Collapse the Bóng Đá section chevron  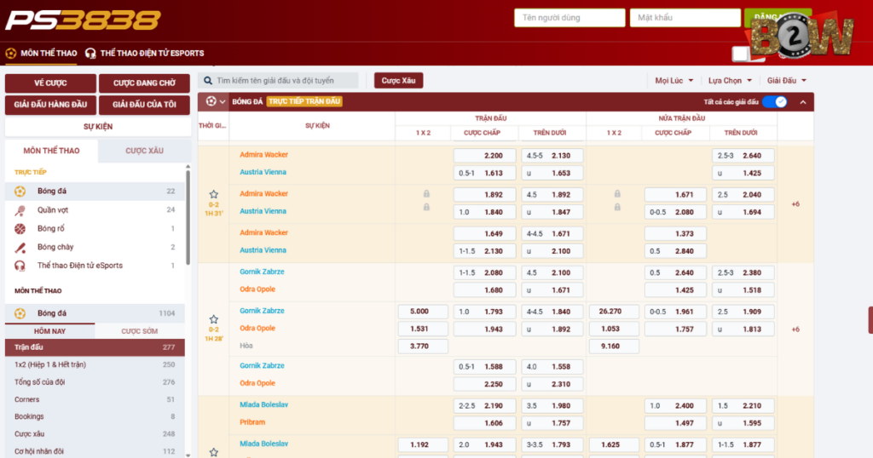point(803,102)
